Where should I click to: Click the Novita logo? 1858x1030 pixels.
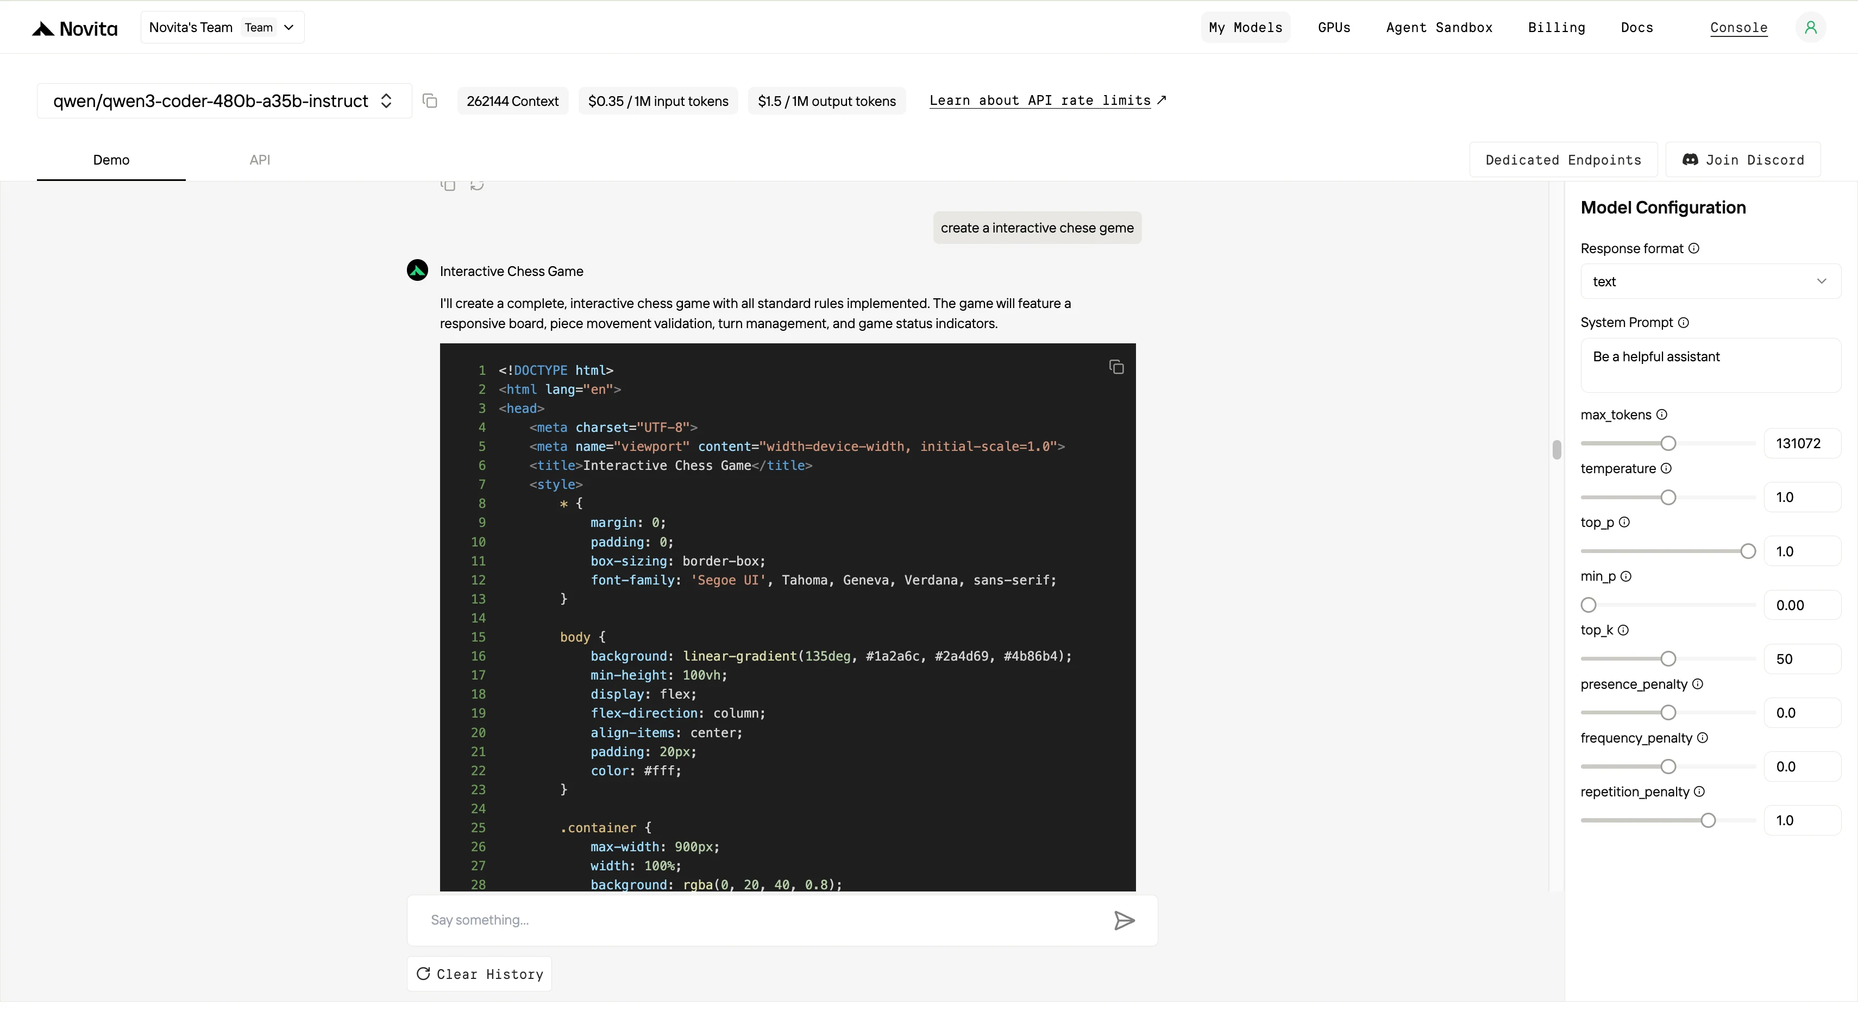pyautogui.click(x=74, y=28)
